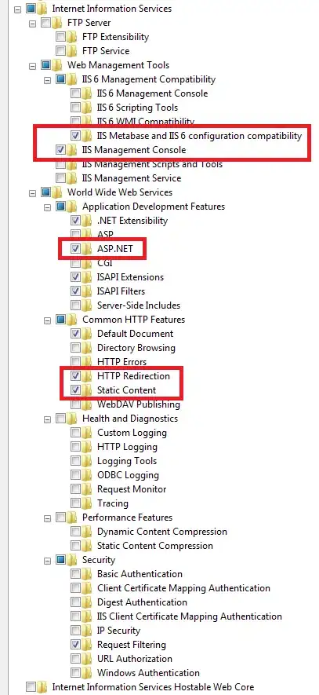Image resolution: width=319 pixels, height=695 pixels.
Task: Collapse the World Wide Web Services node
Action: pos(32,193)
